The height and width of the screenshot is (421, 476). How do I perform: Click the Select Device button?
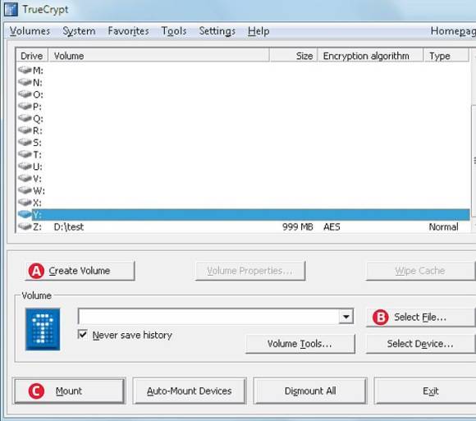click(x=421, y=344)
